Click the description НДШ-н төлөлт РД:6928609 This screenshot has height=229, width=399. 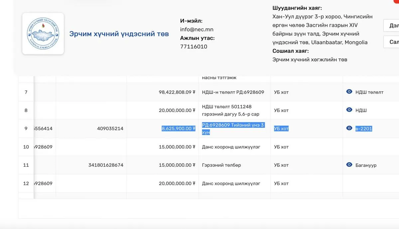233,92
